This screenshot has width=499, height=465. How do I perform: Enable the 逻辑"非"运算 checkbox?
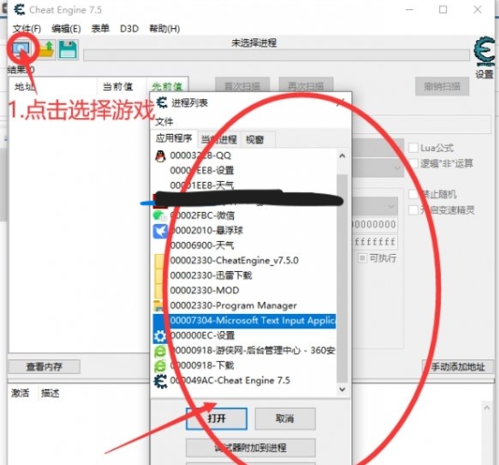tap(413, 164)
